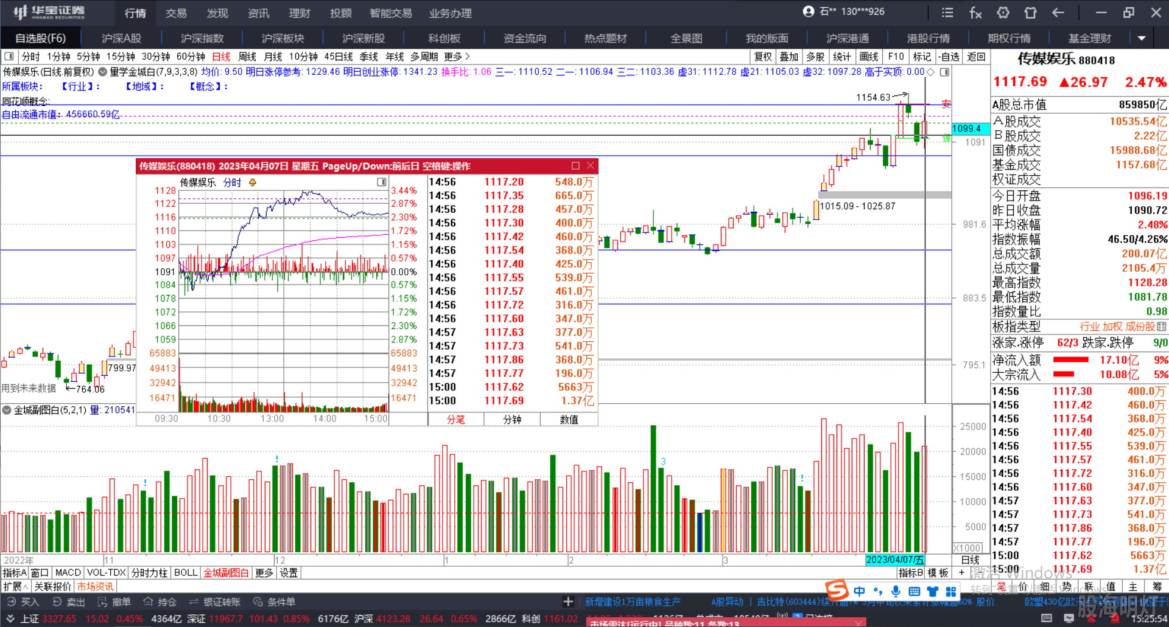This screenshot has width=1169, height=627.
Task: Click the Sogou toolbox grid icon
Action: (x=950, y=591)
